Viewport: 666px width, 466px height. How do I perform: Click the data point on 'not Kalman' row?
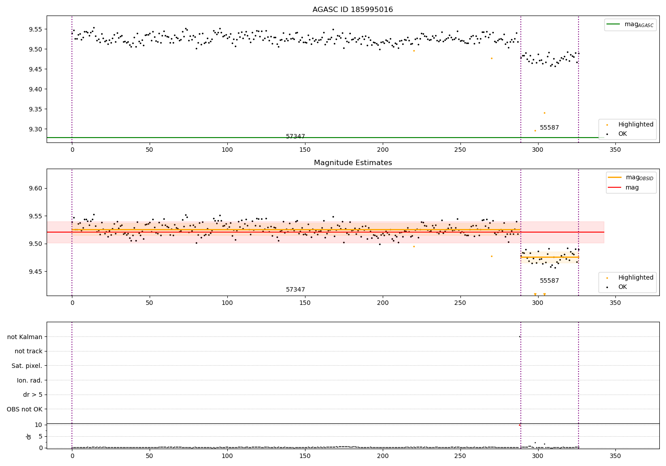click(x=520, y=337)
